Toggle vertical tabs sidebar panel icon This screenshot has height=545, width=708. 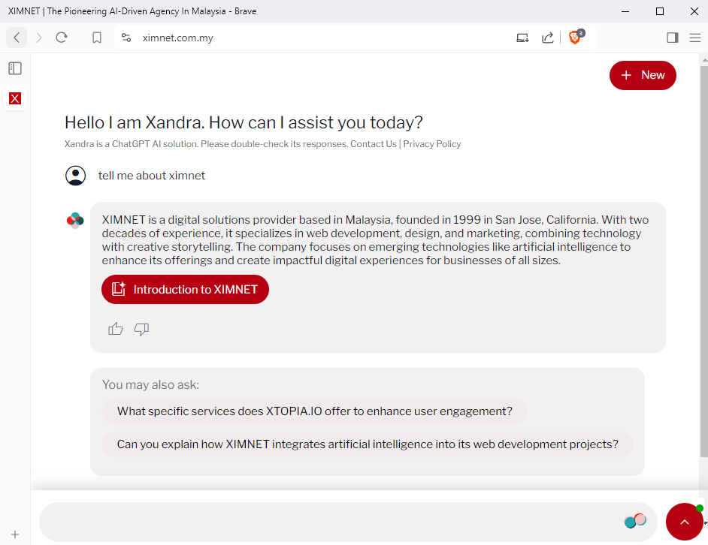pos(15,68)
